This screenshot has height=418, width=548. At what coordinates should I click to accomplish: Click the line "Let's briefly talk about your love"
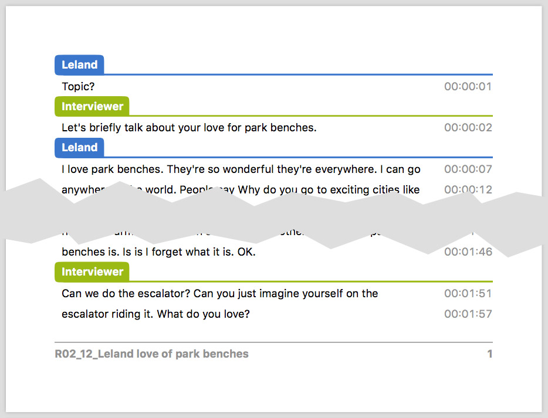coord(189,128)
